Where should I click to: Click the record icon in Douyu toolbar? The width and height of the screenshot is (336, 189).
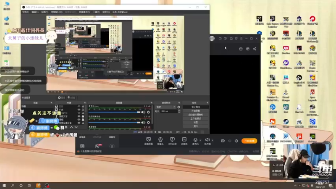tap(223, 141)
